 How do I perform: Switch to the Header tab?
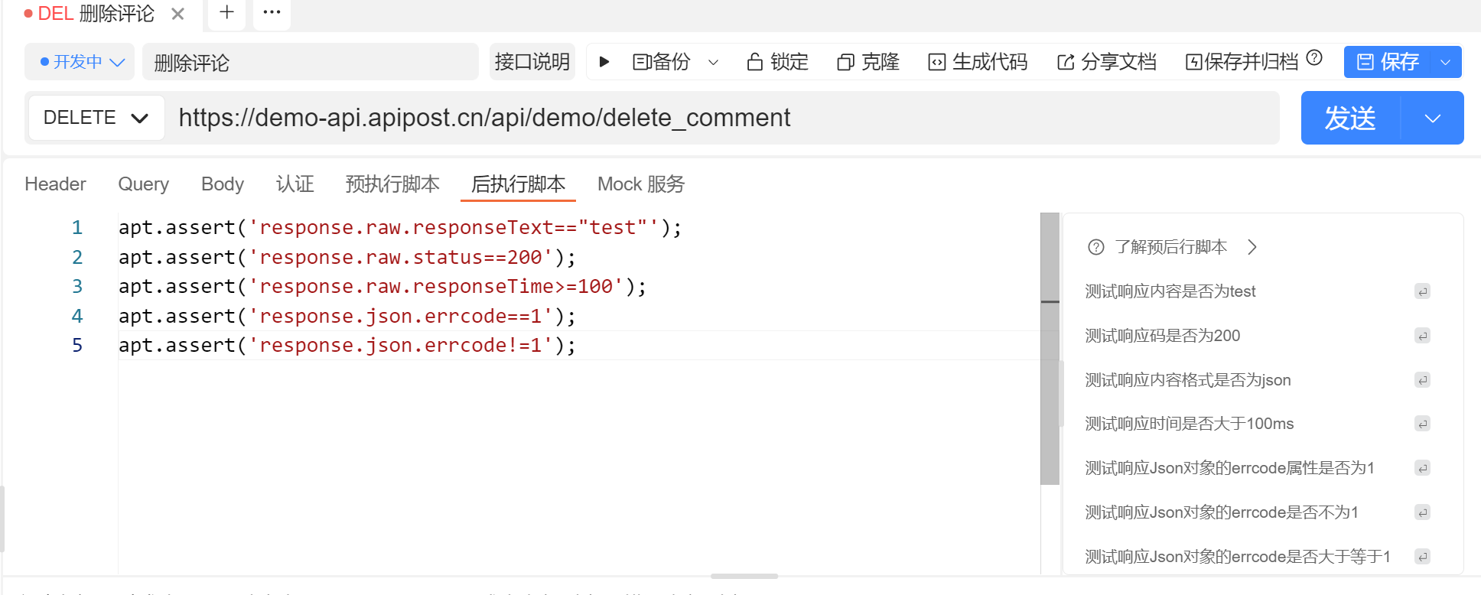55,184
